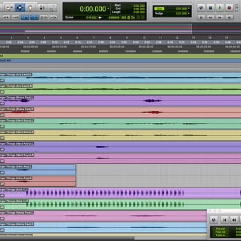Toggle the second highlighted blue second-row toolbar button
The image size is (241, 241).
point(34,17)
